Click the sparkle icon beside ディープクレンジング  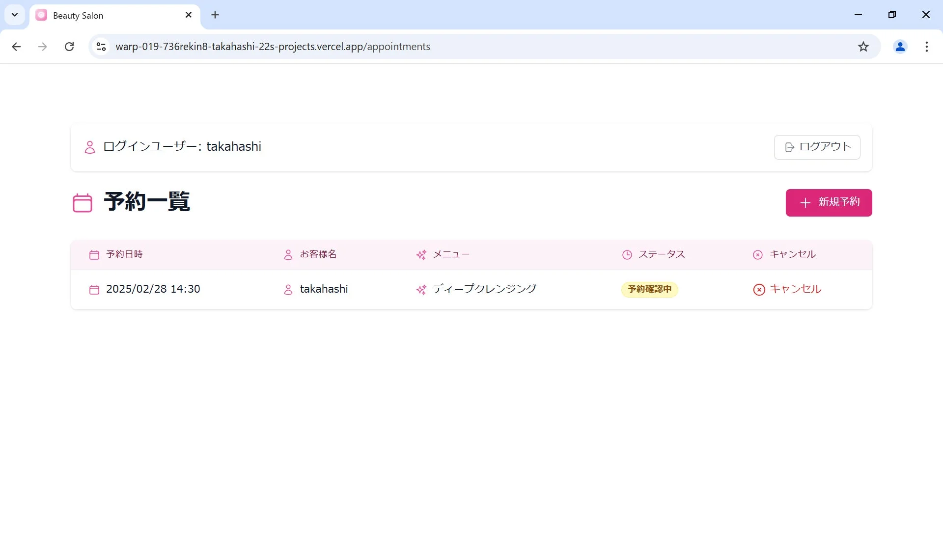click(421, 290)
